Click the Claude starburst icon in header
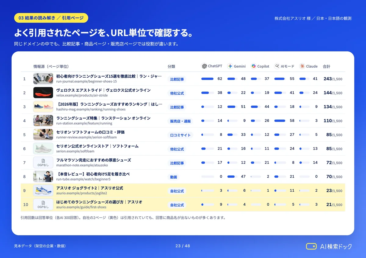The height and width of the screenshot is (258, 366). 302,66
